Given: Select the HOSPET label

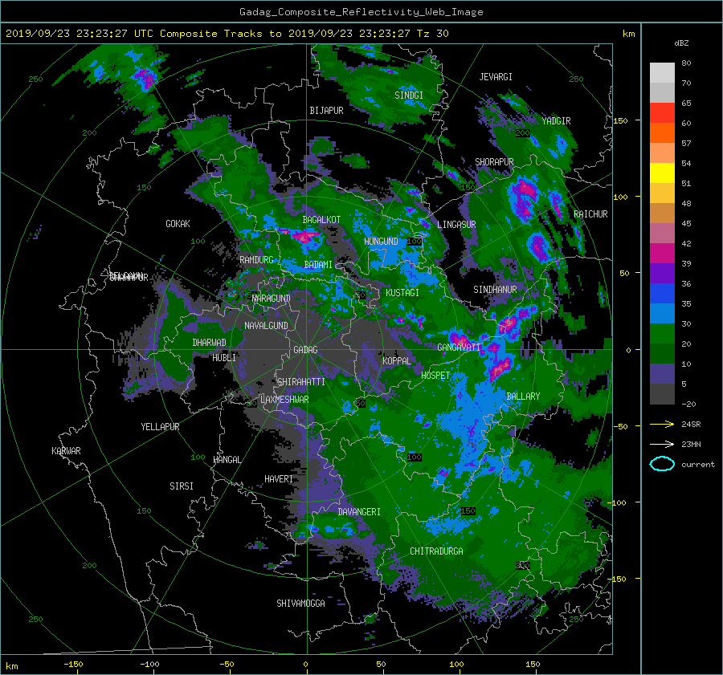Looking at the screenshot, I should 435,376.
